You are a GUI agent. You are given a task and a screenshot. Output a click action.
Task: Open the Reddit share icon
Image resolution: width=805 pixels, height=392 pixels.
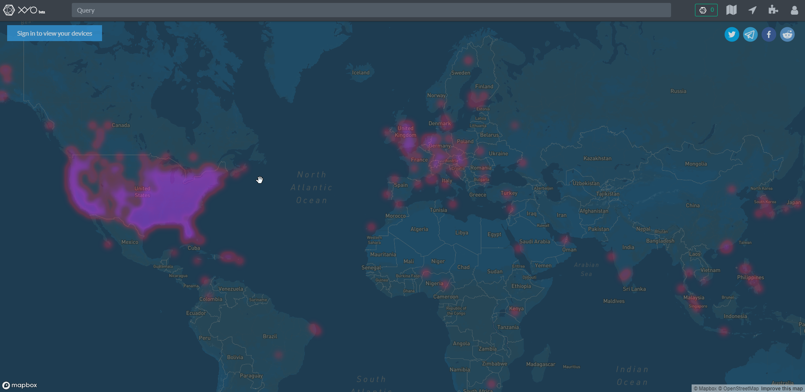787,34
